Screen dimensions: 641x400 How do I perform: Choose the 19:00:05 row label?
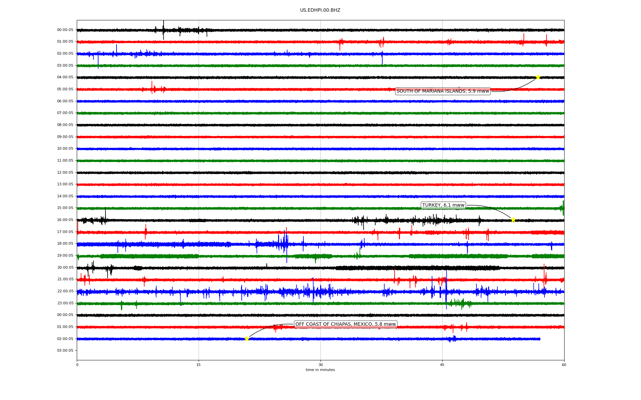click(x=65, y=256)
